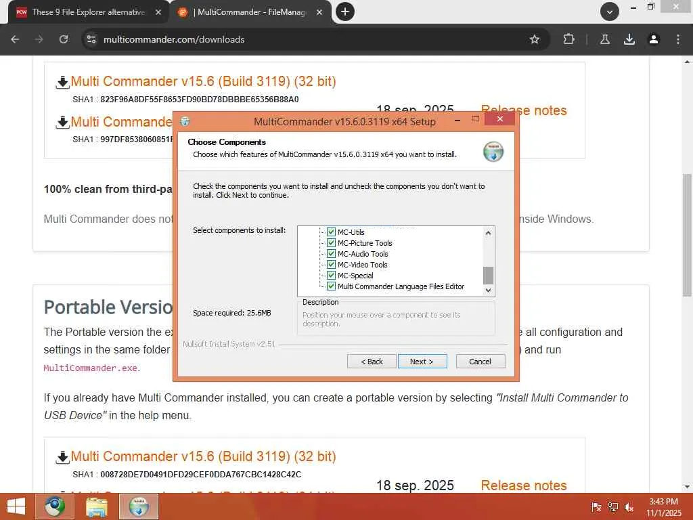The image size is (693, 520).
Task: Toggle the MC-Video Tools checkbox
Action: [x=331, y=265]
